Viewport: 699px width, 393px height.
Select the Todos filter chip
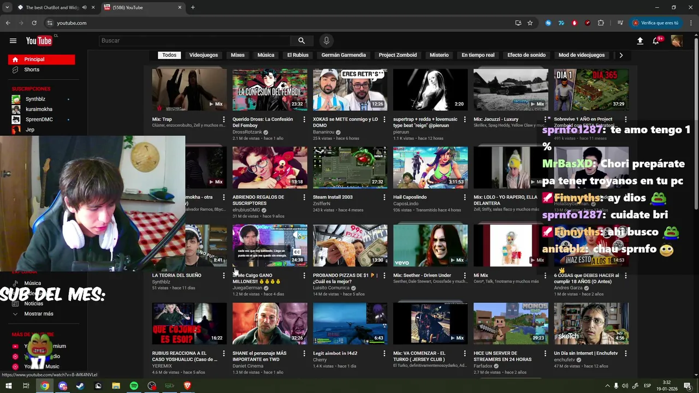(x=169, y=55)
